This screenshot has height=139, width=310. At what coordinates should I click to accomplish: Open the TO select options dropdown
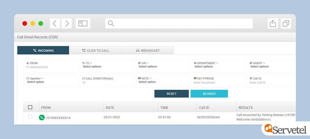(x=106, y=65)
